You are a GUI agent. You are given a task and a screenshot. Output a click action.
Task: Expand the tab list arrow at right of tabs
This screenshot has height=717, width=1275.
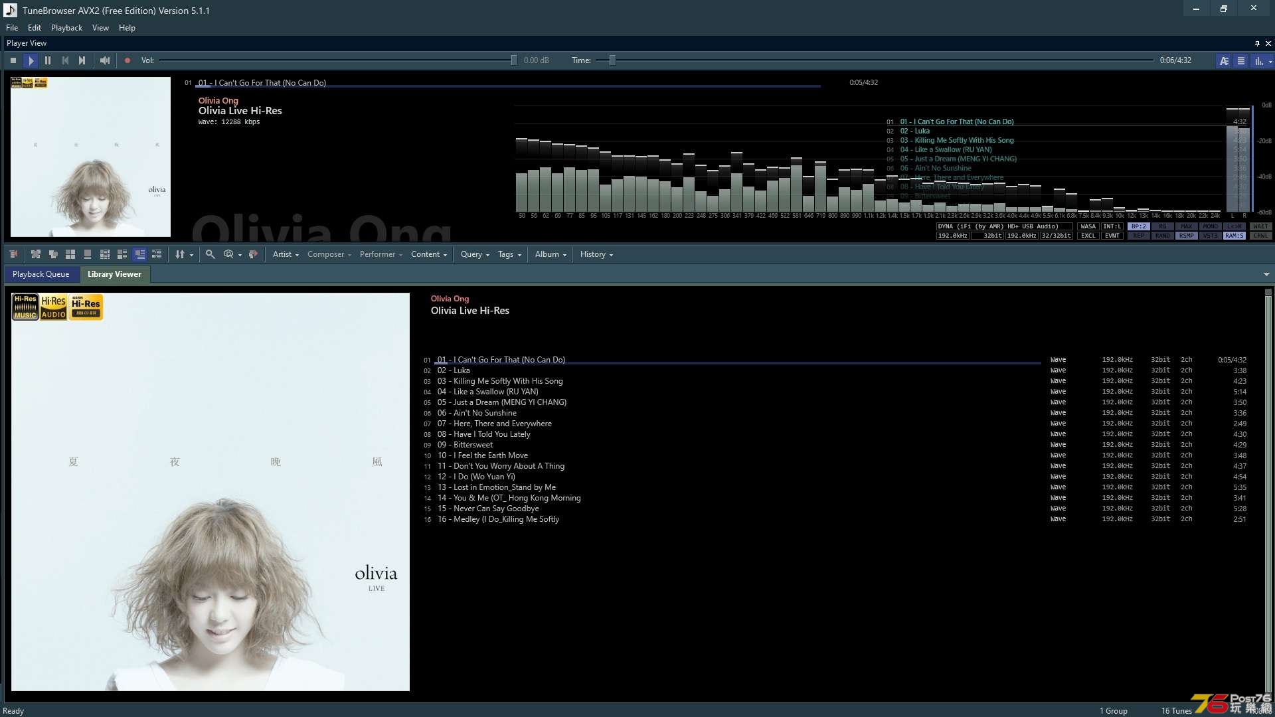(x=1266, y=274)
